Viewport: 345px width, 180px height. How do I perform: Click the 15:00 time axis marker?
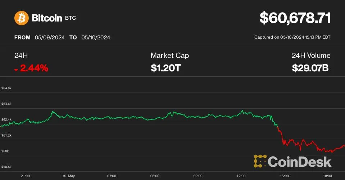click(x=284, y=176)
